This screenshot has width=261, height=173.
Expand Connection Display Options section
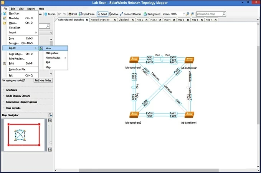[x=3, y=102]
